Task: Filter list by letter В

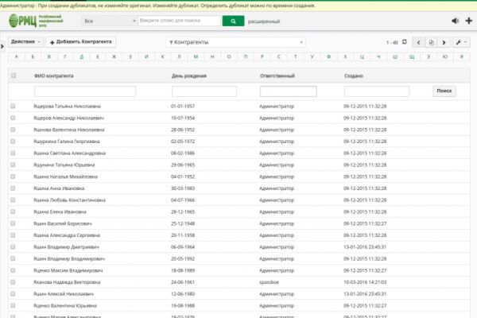Action: coord(49,56)
